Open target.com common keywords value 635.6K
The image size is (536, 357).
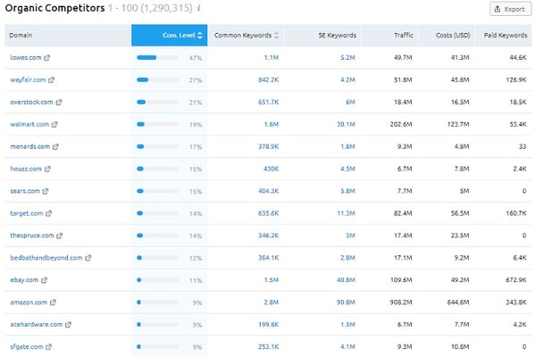268,213
